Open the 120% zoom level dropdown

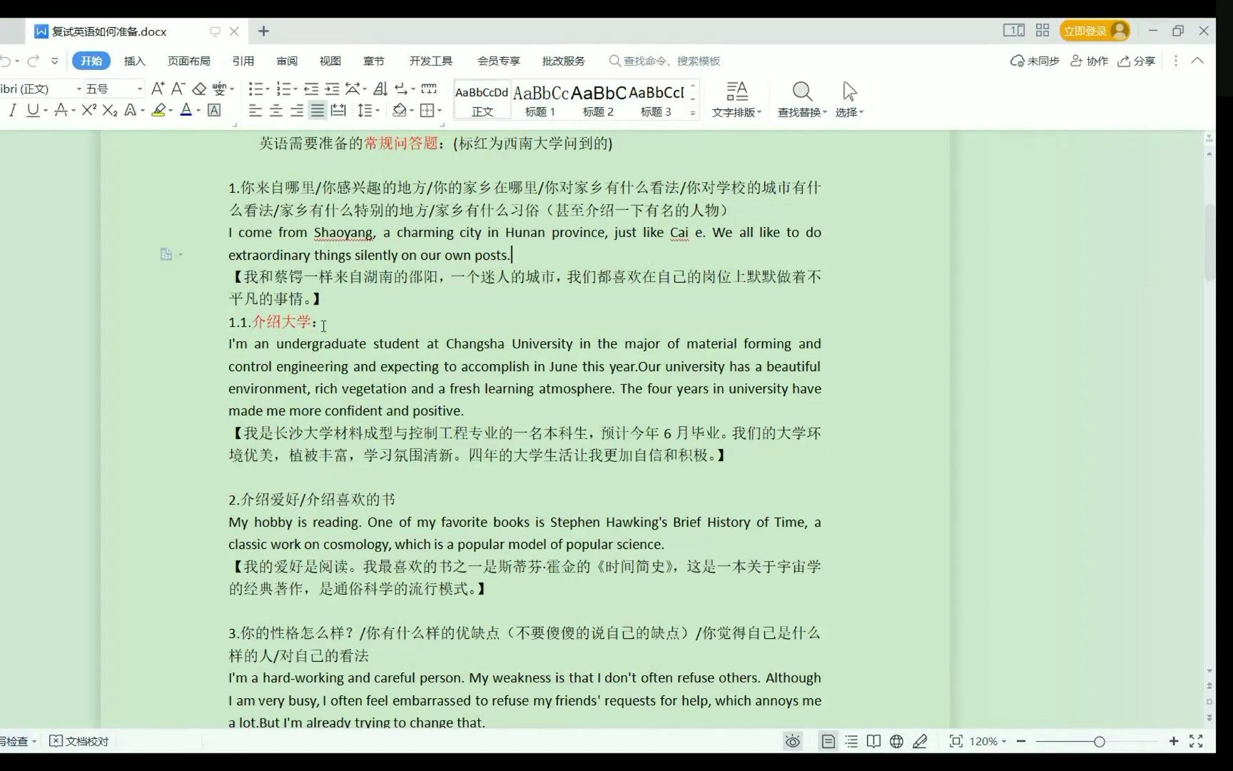tap(988, 741)
